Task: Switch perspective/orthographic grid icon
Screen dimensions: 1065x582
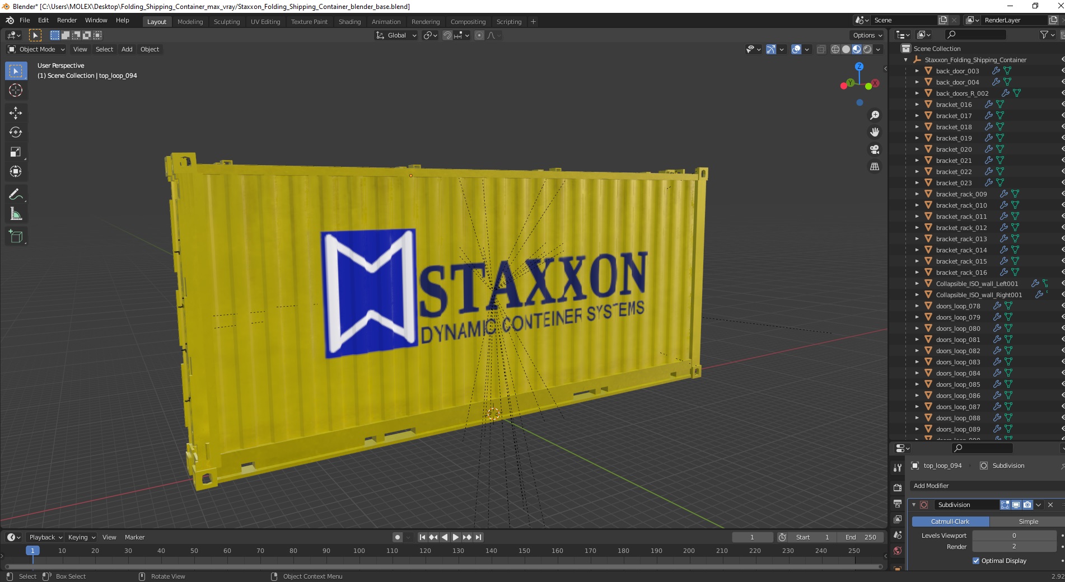Action: coord(875,167)
